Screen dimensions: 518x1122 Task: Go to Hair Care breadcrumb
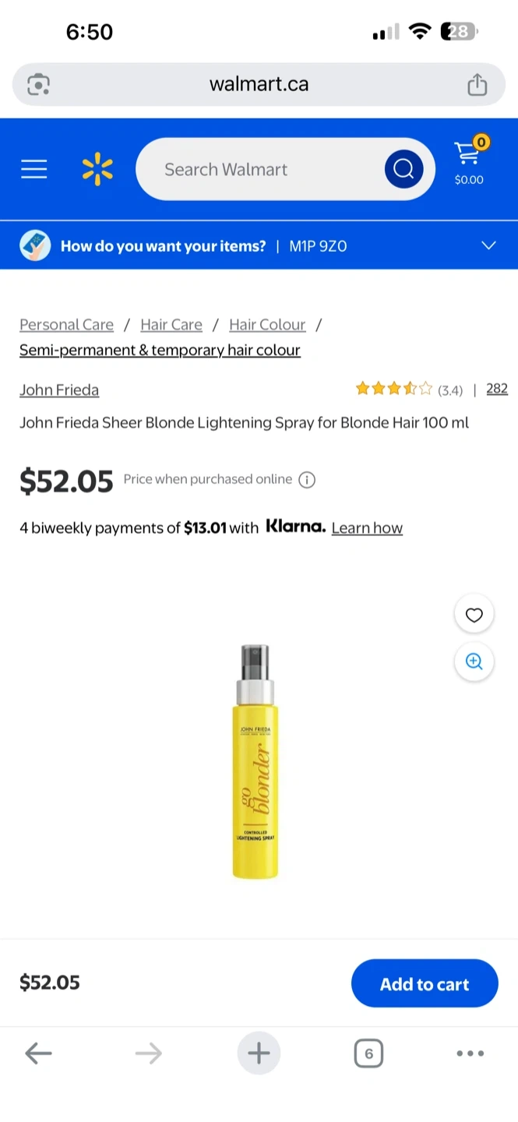point(171,325)
